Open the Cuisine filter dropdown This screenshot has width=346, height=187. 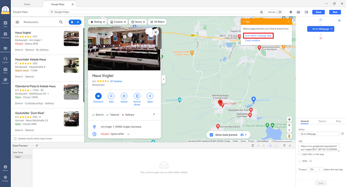(x=118, y=22)
